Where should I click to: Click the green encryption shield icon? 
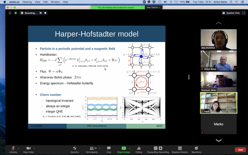click(x=16, y=13)
